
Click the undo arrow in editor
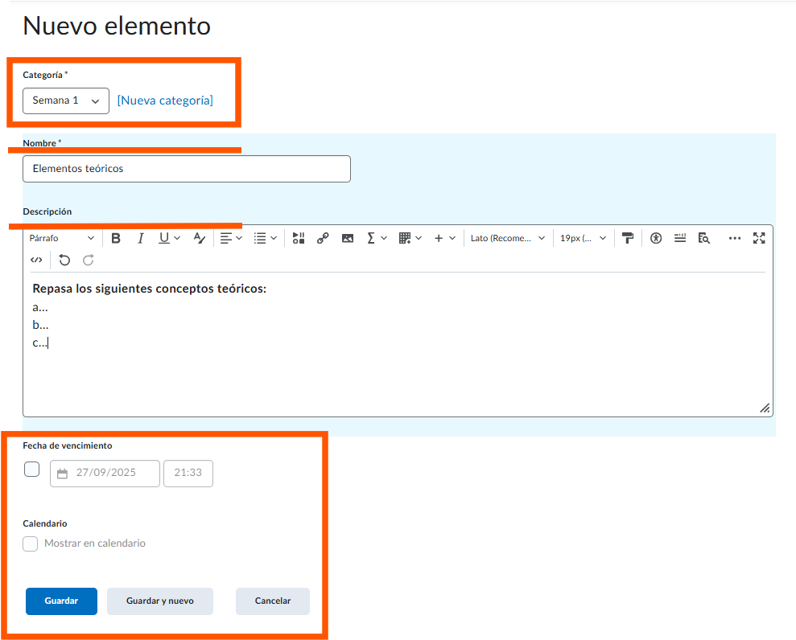[64, 260]
